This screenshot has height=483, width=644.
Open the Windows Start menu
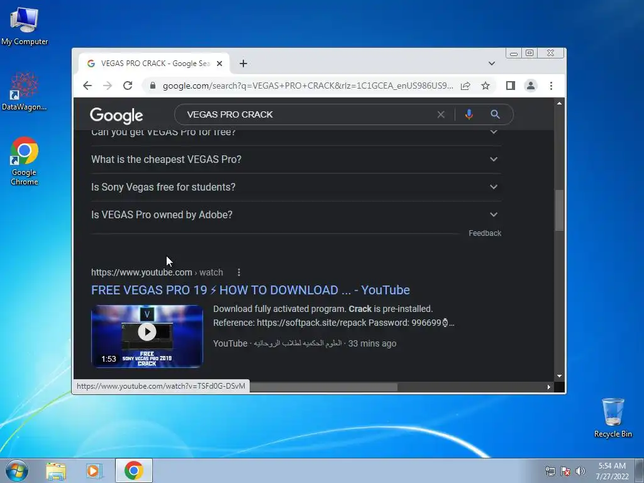pos(17,470)
